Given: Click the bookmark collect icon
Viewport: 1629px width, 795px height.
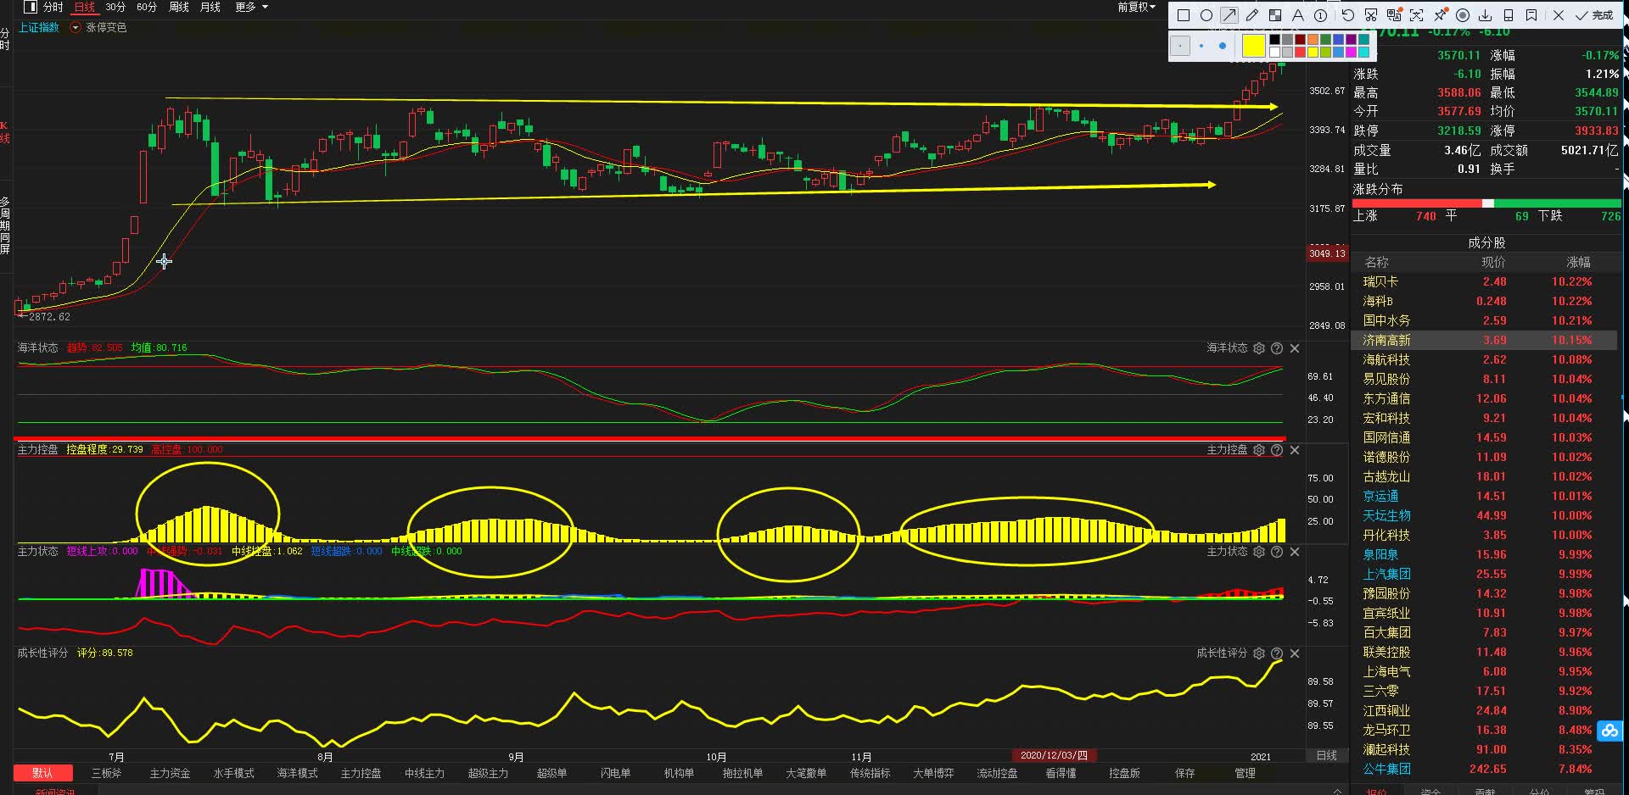Looking at the screenshot, I should (x=1531, y=15).
